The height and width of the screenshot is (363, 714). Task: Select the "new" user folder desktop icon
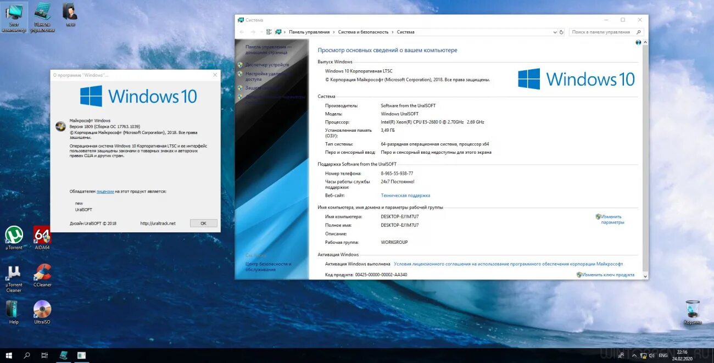[x=70, y=15]
